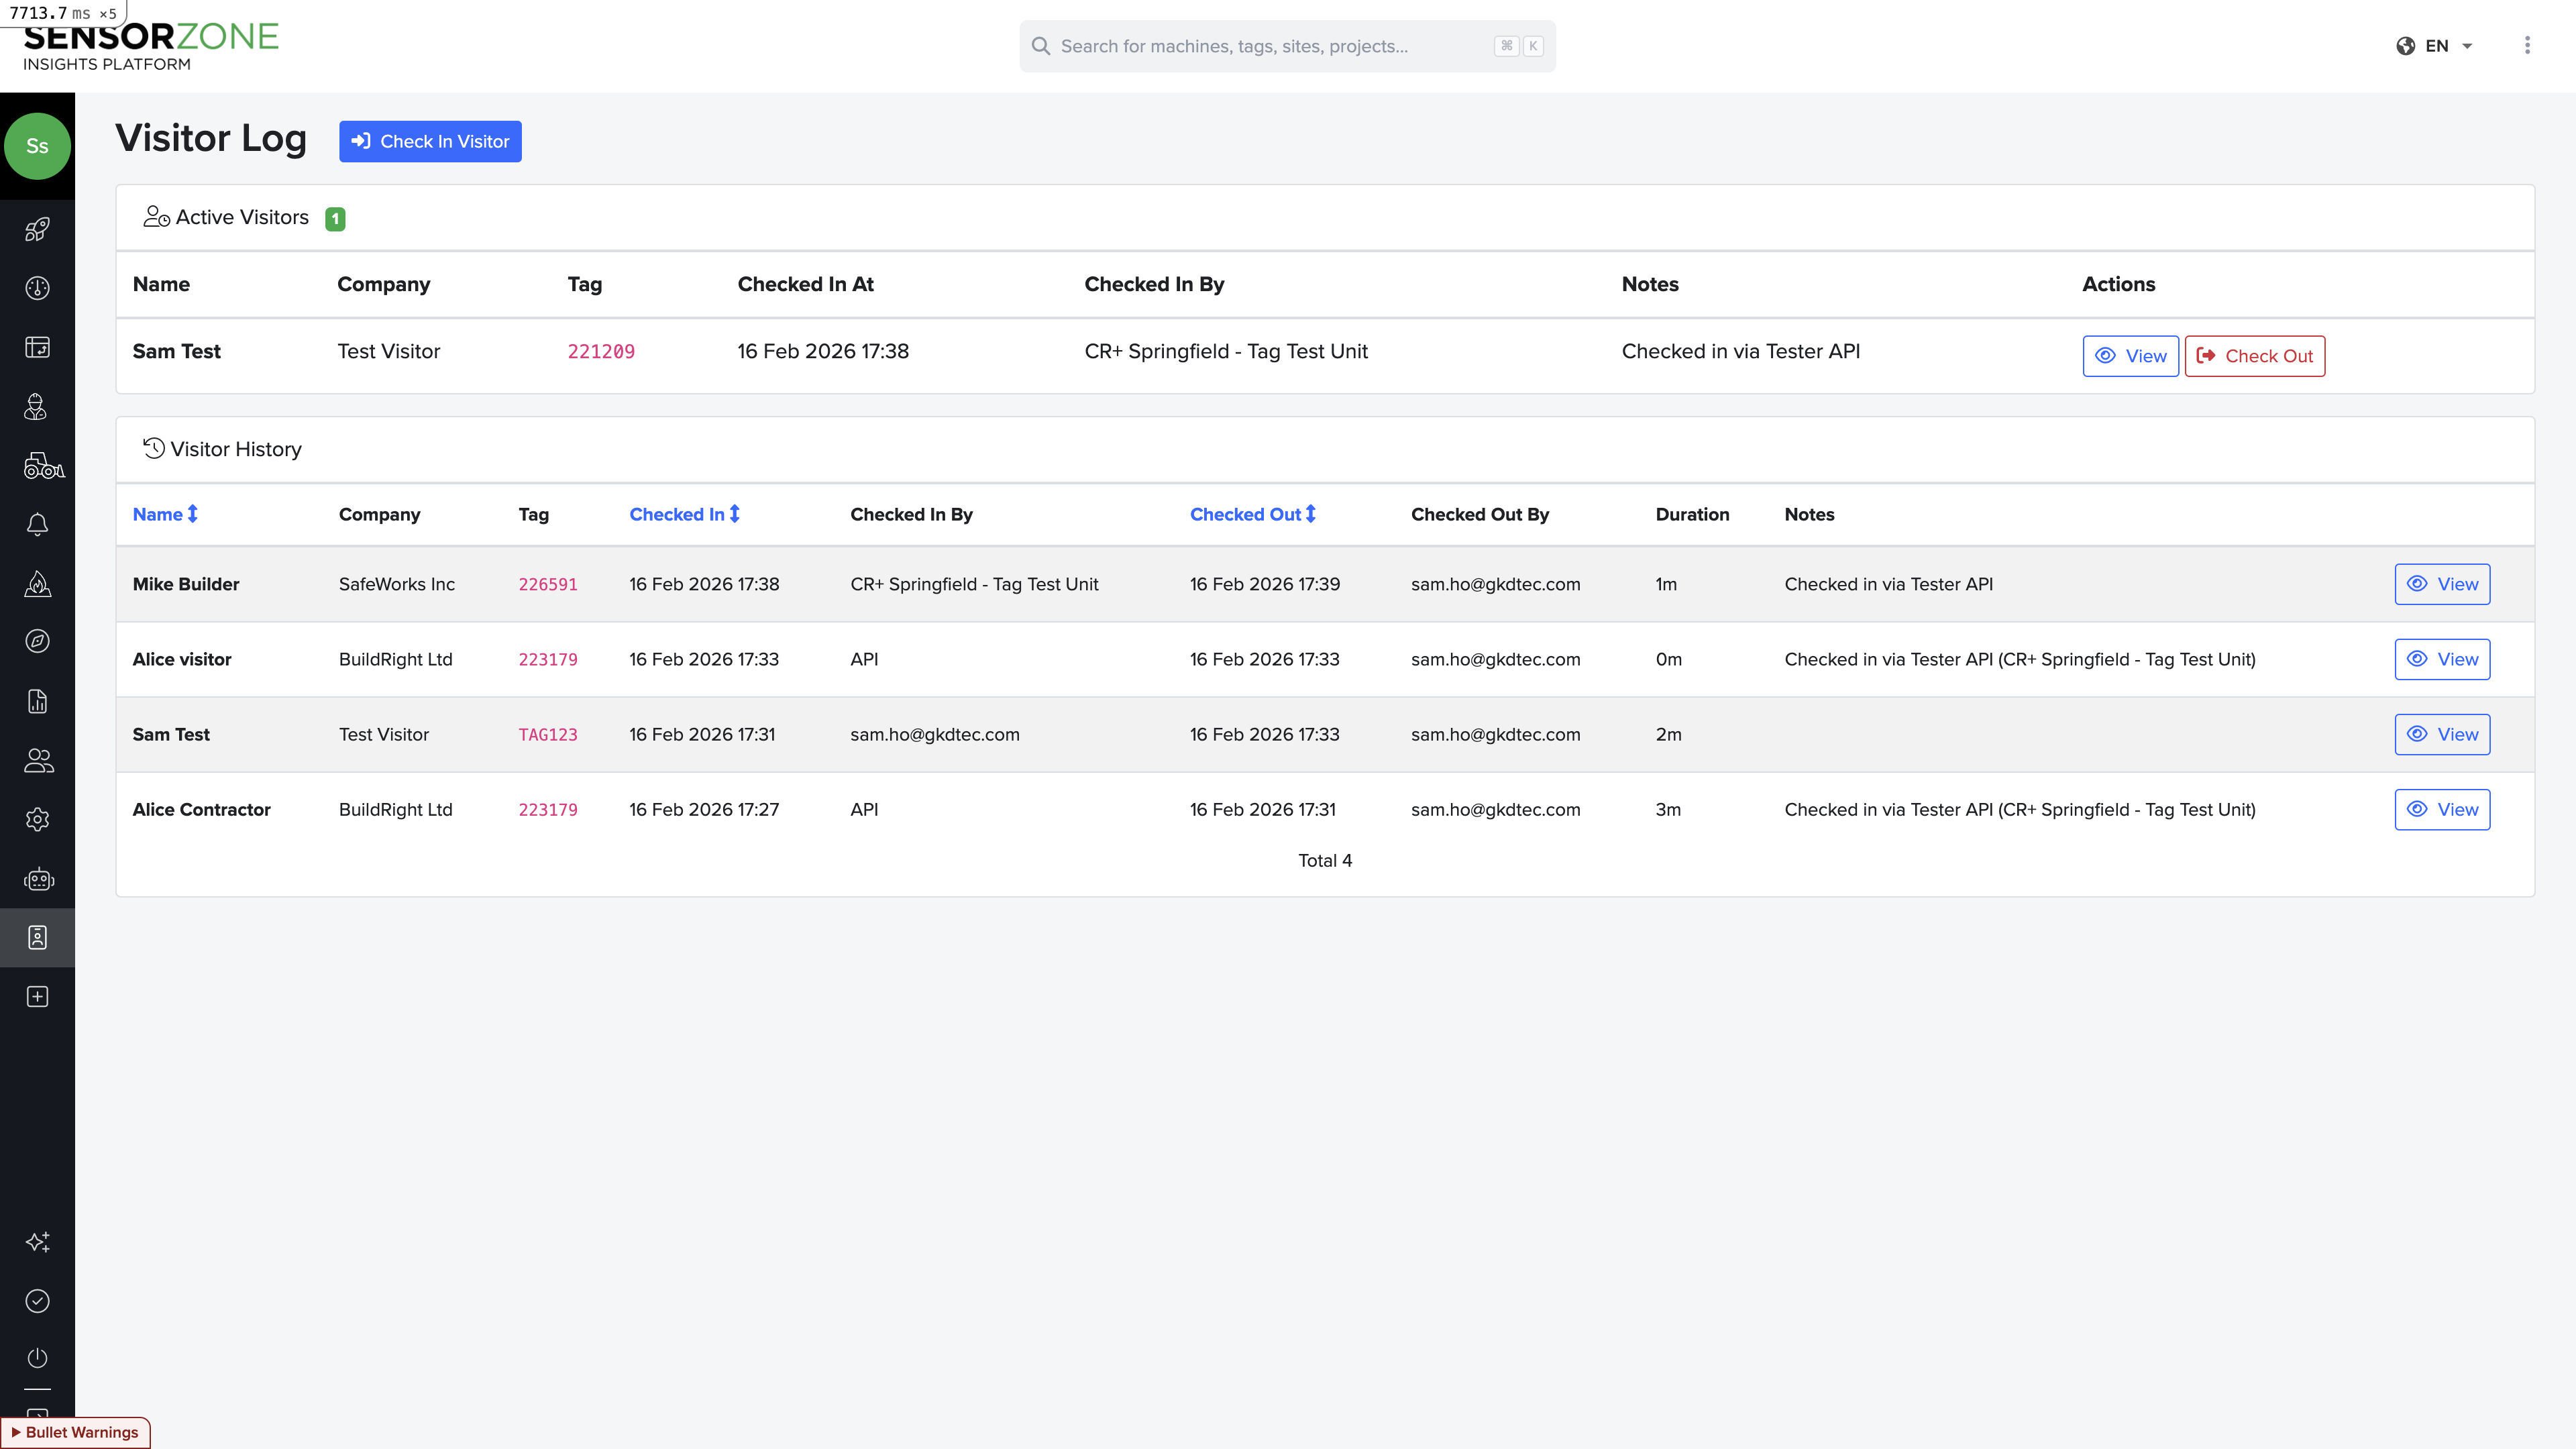Check Out active visitor Sam Test
The image size is (2576, 1449).
[2254, 356]
